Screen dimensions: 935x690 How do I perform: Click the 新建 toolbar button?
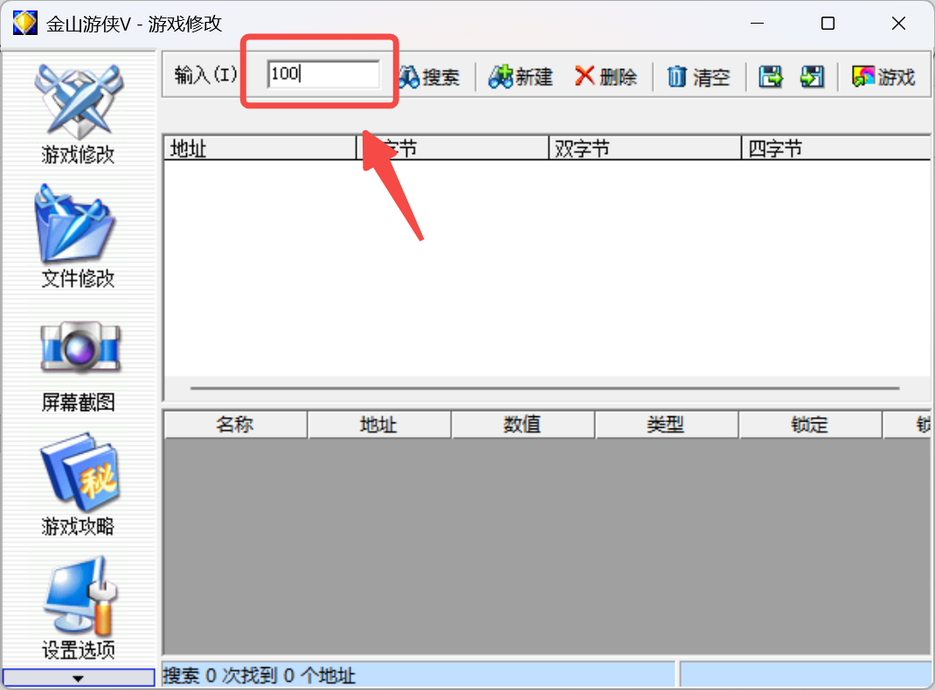(521, 77)
